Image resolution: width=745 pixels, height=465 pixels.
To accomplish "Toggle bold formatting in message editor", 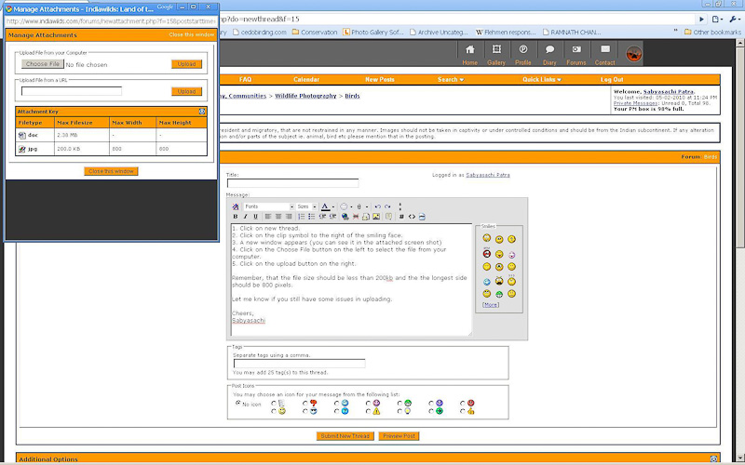I will tap(236, 216).
